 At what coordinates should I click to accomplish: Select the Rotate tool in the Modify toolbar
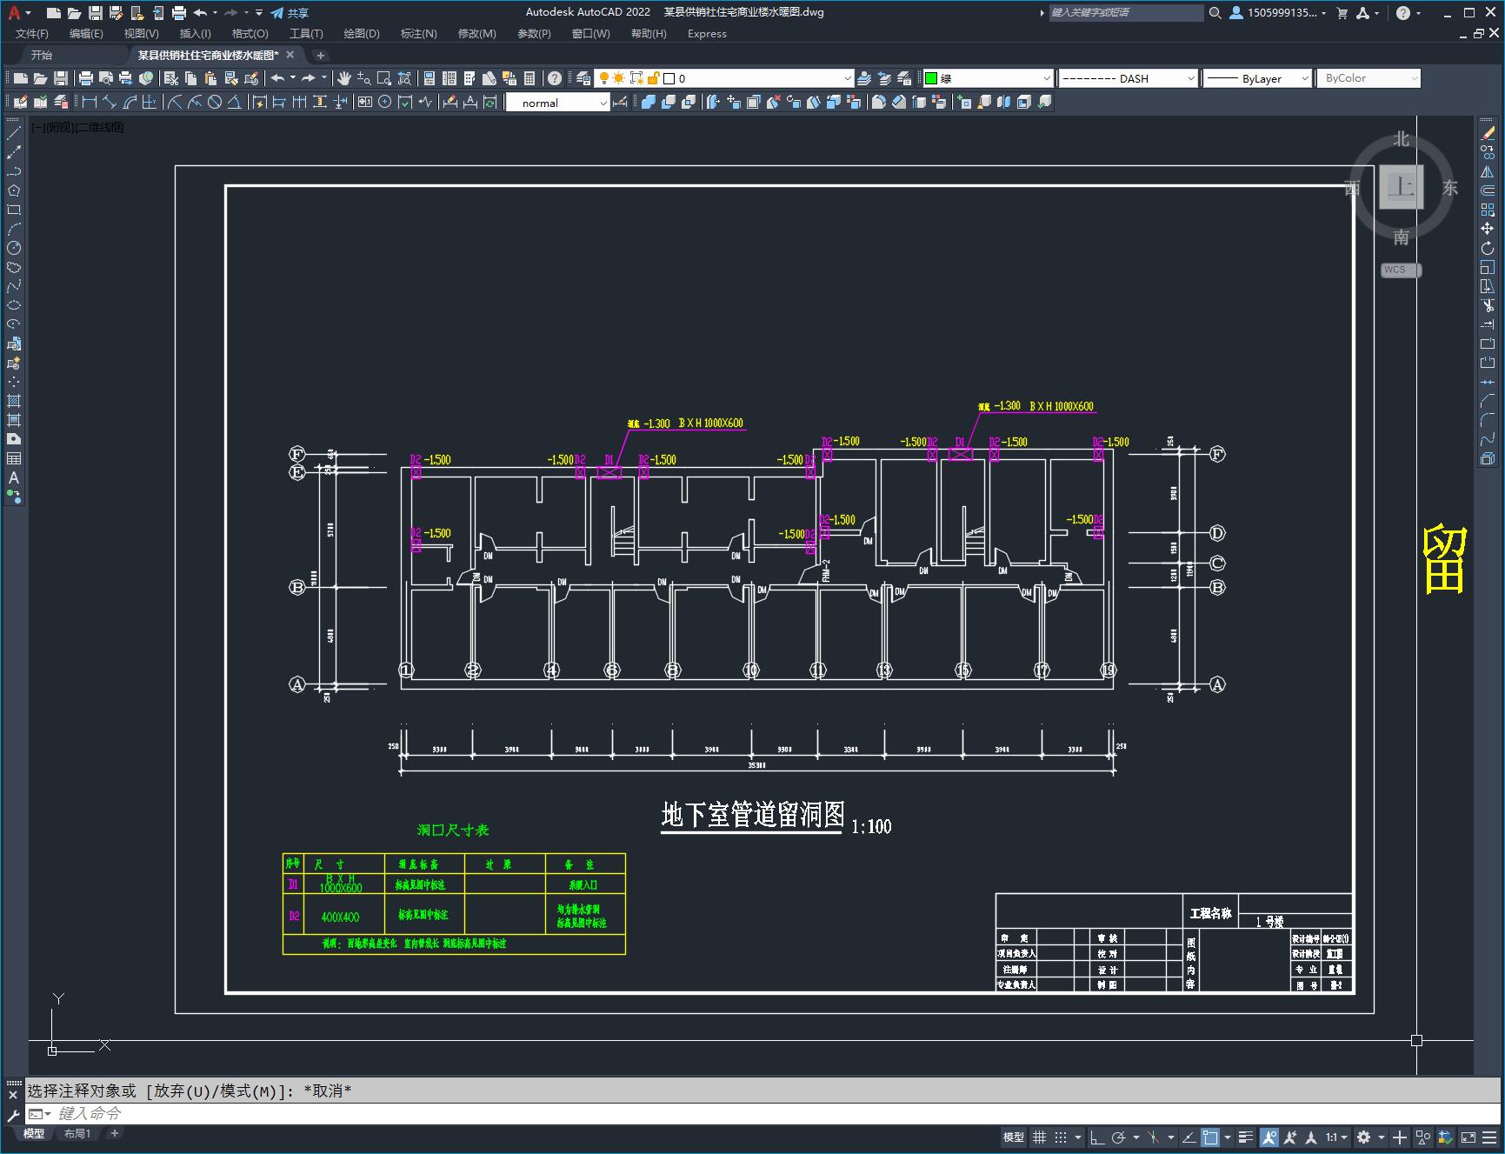[1488, 248]
